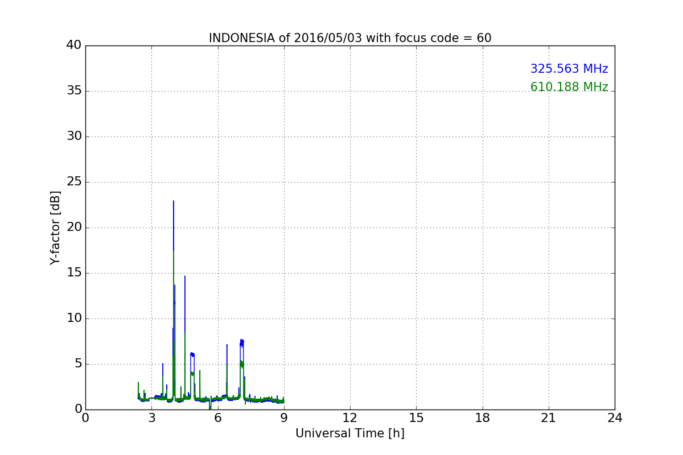Click the x-axis tick label 12

pos(350,417)
